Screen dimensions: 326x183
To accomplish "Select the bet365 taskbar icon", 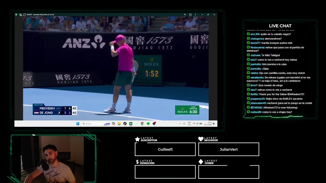I will pyautogui.click(x=131, y=124).
